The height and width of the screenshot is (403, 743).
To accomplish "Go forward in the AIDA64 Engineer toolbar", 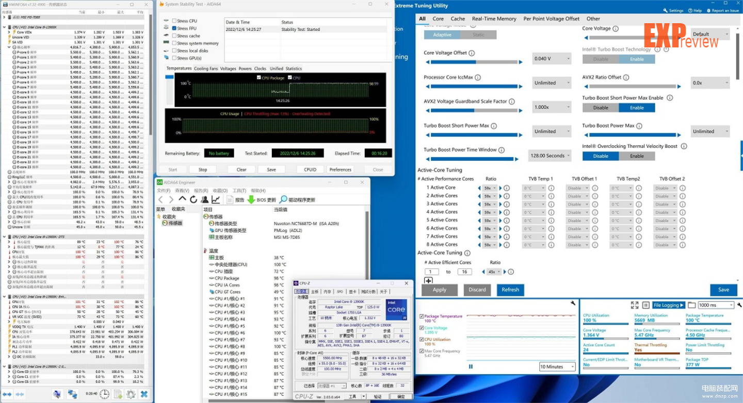I will 171,199.
